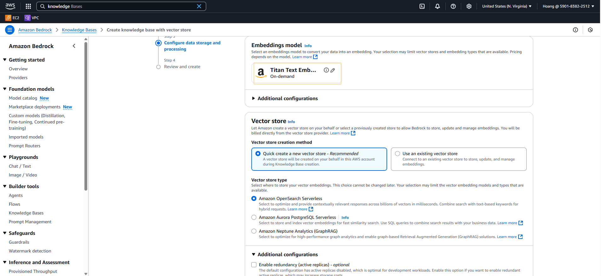
Task: Click the AWS logo home icon
Action: (x=10, y=6)
